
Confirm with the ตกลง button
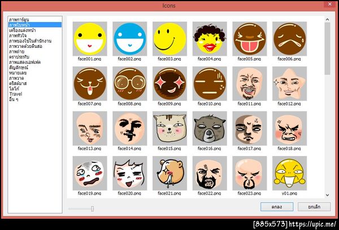pyautogui.click(x=277, y=207)
